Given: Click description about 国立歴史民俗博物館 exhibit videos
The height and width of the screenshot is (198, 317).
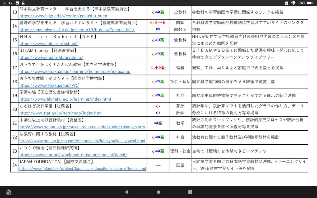Looking at the screenshot, I should point(244,96).
